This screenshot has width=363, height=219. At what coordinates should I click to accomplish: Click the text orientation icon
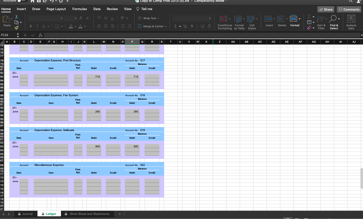click(123, 18)
